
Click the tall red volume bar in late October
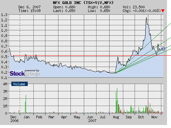tap(148, 107)
